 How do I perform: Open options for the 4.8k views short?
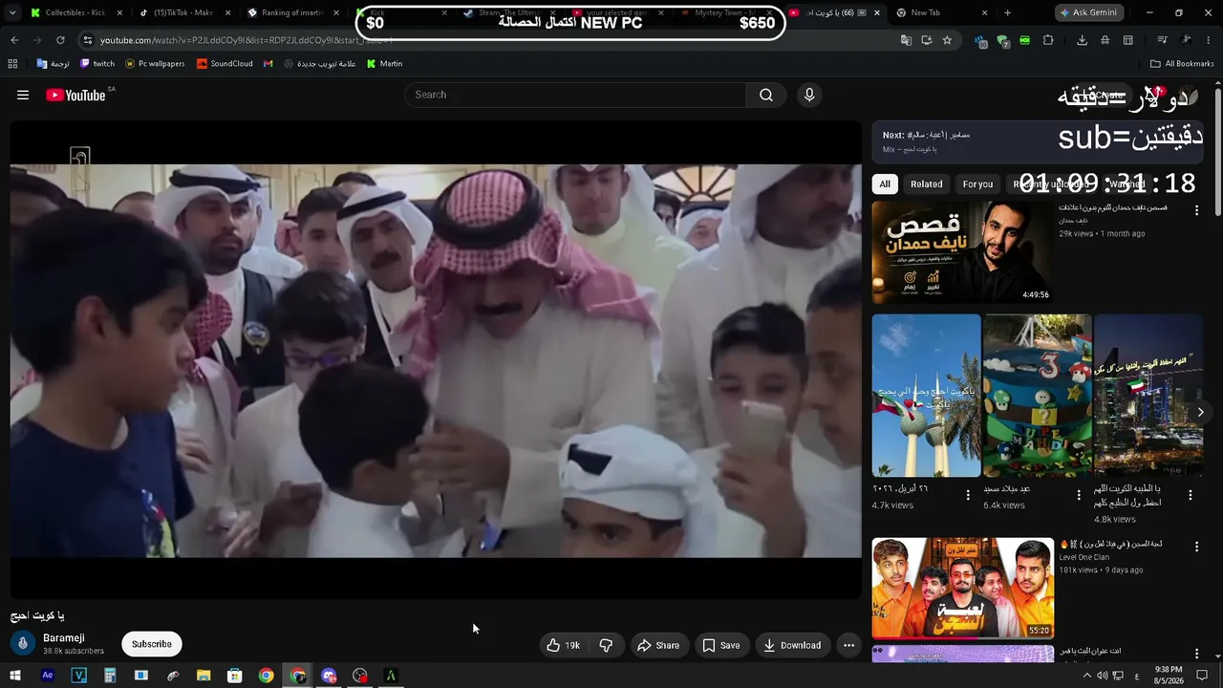pos(1191,495)
